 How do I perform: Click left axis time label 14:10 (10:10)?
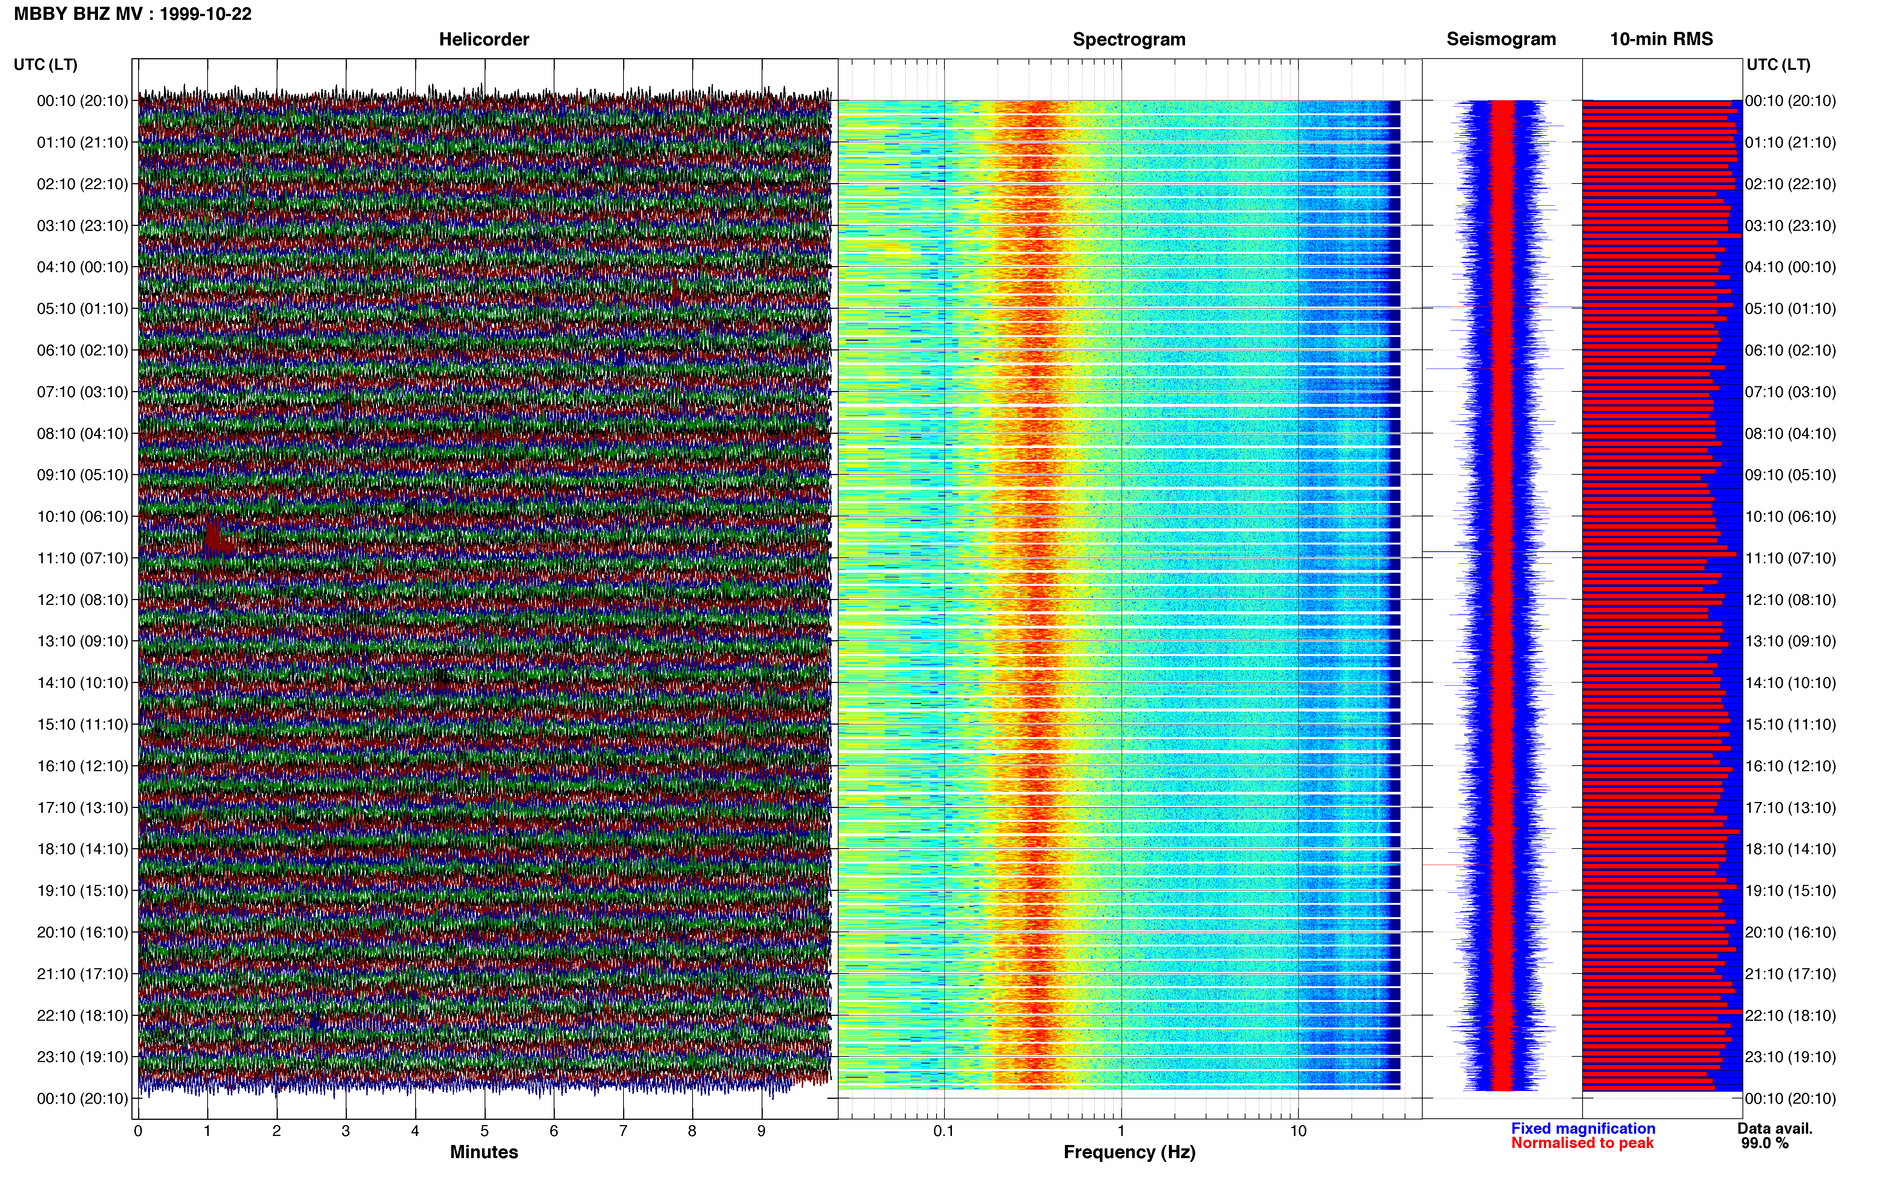(83, 683)
